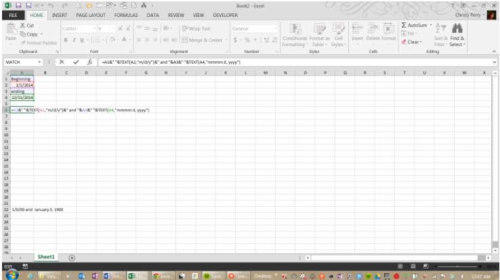Switch to the FORMULAS tab
The image size is (500, 280).
126,15
